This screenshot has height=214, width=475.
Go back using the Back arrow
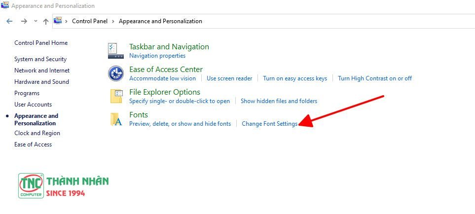point(9,21)
